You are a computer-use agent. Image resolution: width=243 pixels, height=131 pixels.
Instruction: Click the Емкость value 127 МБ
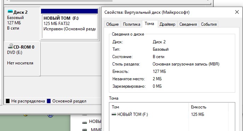(159, 71)
